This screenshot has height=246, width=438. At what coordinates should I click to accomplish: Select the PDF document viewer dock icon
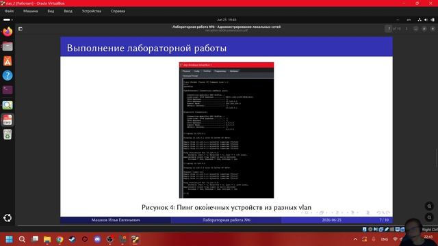(8, 120)
